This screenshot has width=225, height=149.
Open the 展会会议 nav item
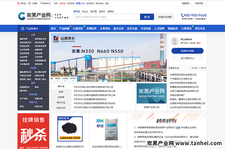pos(119,28)
